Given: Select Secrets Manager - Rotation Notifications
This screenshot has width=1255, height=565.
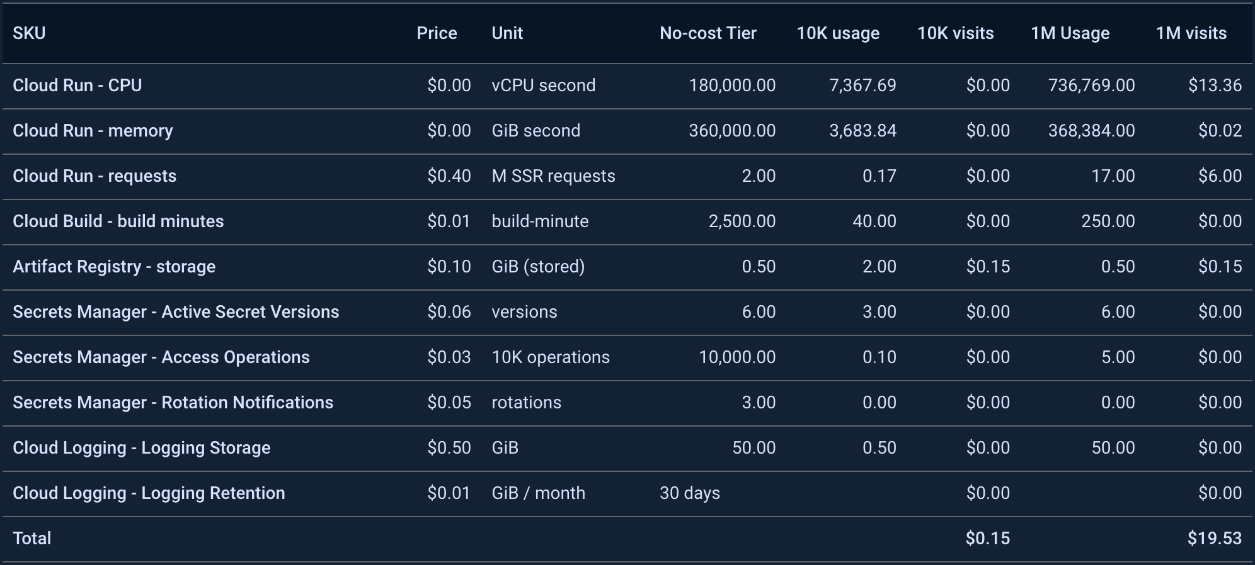Looking at the screenshot, I should click(x=173, y=403).
